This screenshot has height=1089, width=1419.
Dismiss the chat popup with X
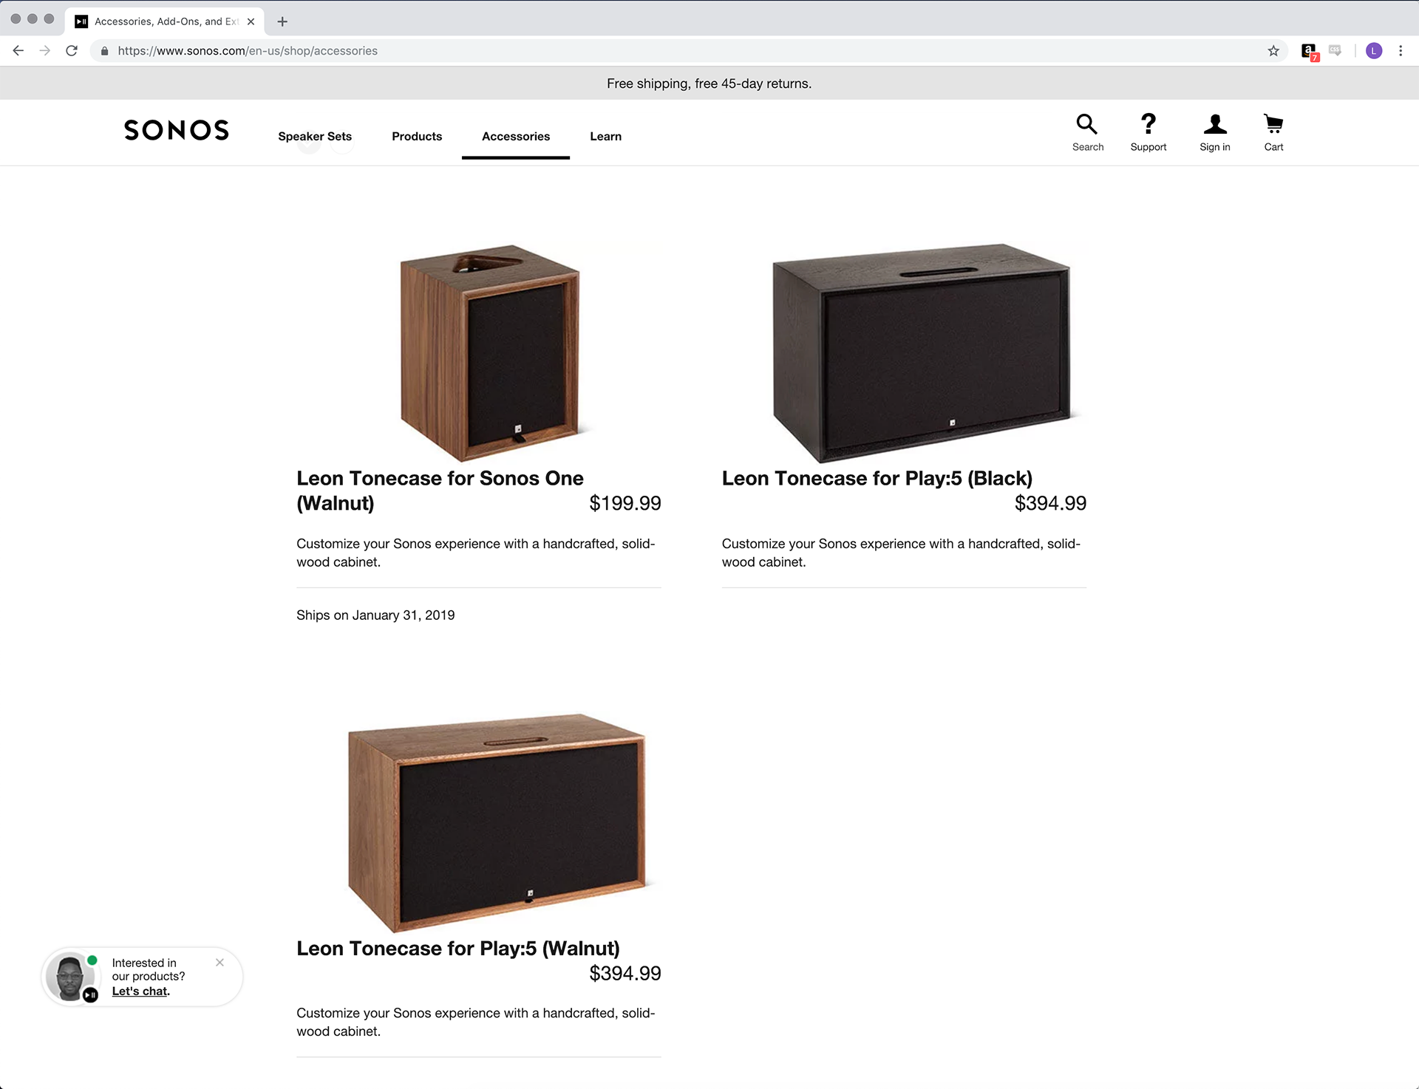pyautogui.click(x=220, y=962)
